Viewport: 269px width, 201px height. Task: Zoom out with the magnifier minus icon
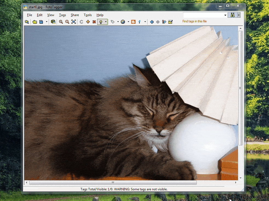point(67,22)
